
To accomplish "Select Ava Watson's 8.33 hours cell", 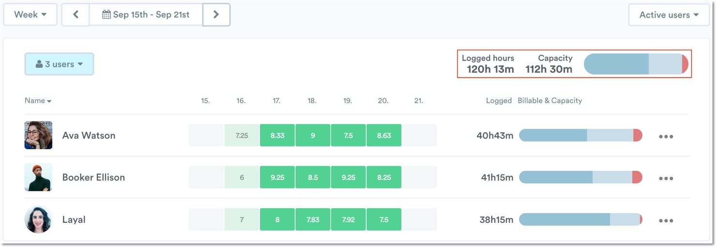I will coord(277,136).
